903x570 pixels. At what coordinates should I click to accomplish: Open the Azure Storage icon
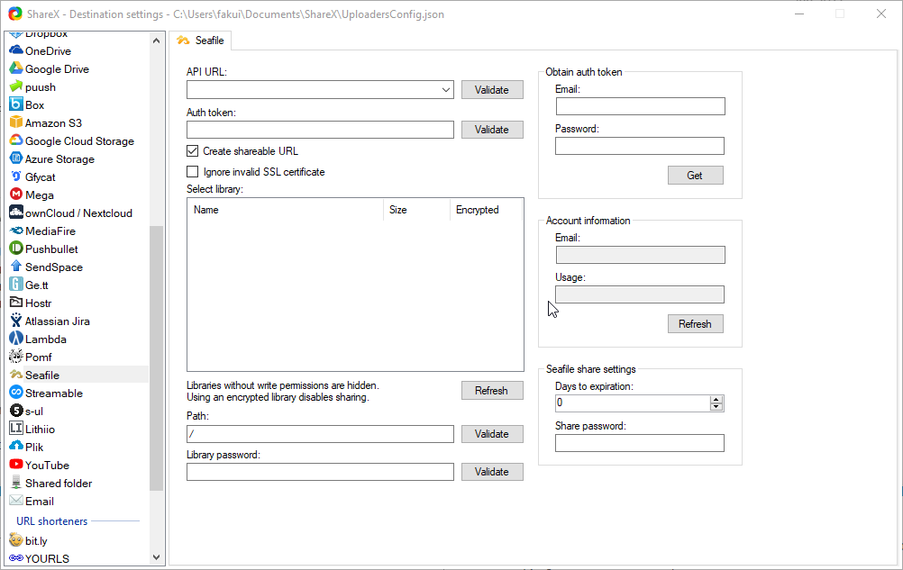(x=16, y=159)
